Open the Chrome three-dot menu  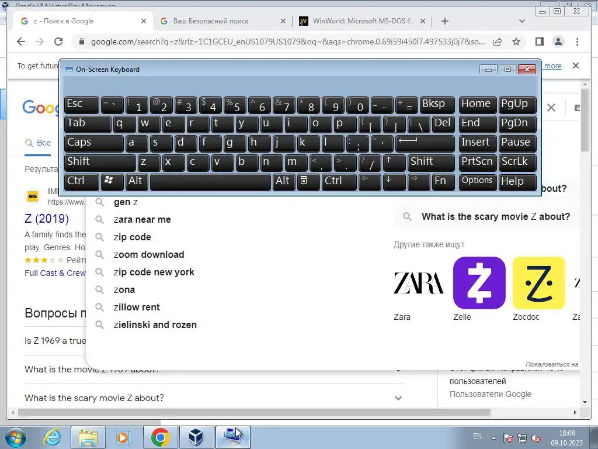coord(577,42)
